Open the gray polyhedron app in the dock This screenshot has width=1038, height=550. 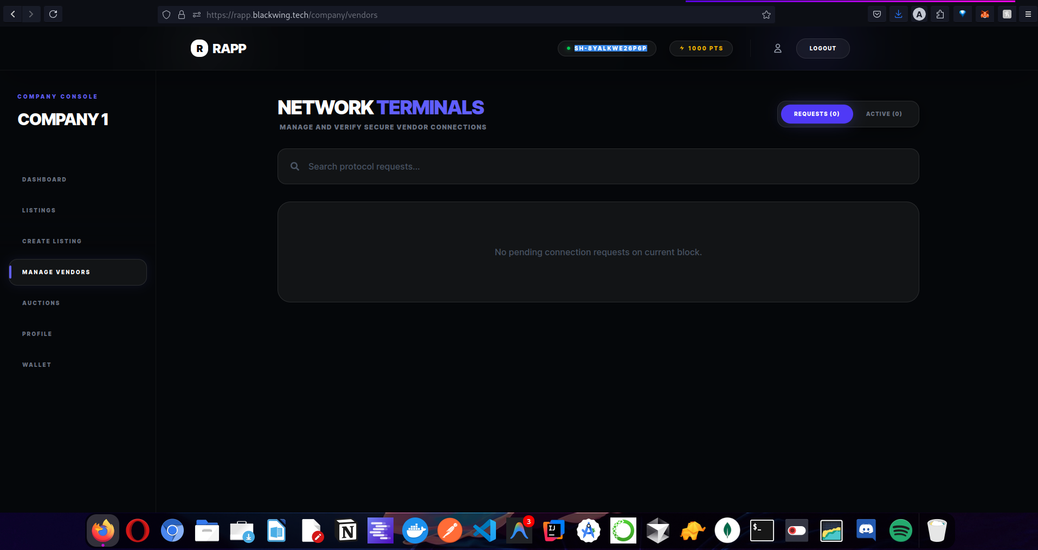pos(658,530)
